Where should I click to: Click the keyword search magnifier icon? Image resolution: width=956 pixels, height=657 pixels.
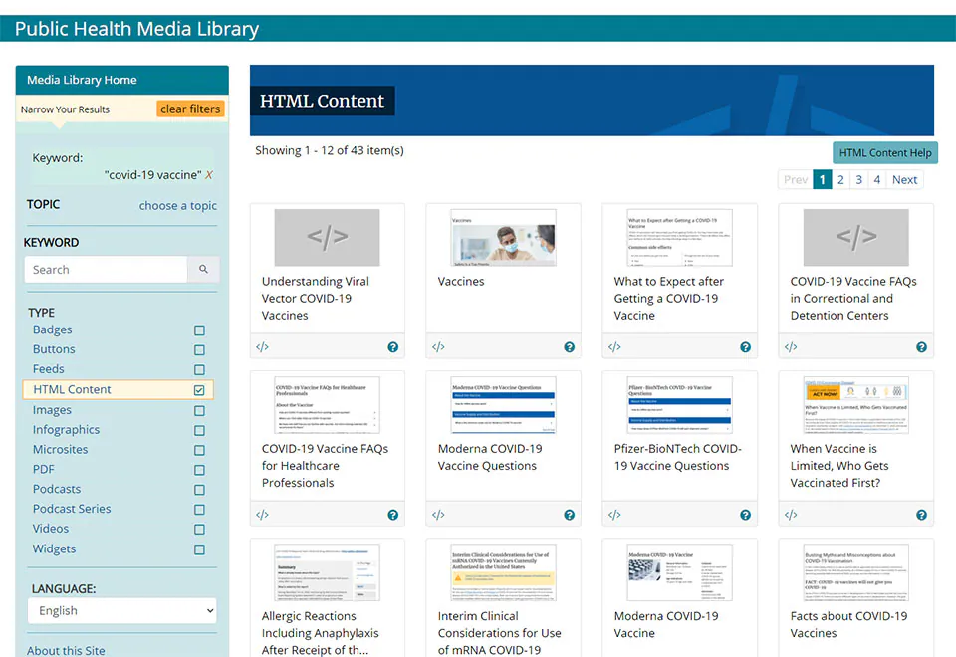[204, 269]
